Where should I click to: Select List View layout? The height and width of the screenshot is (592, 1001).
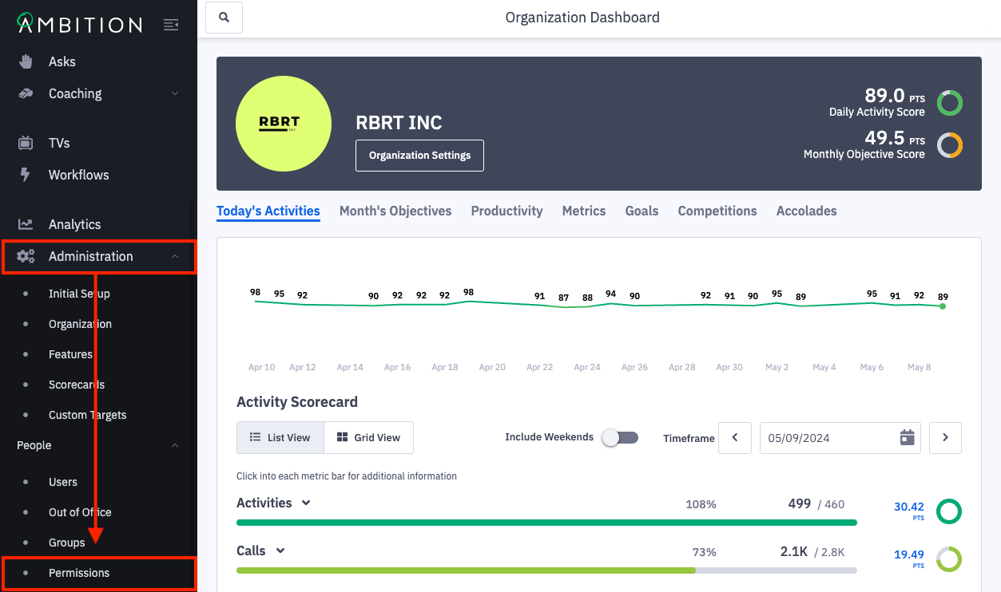click(x=280, y=437)
